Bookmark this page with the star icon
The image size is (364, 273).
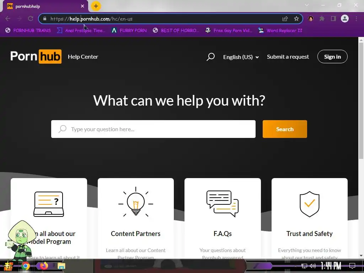click(x=296, y=18)
